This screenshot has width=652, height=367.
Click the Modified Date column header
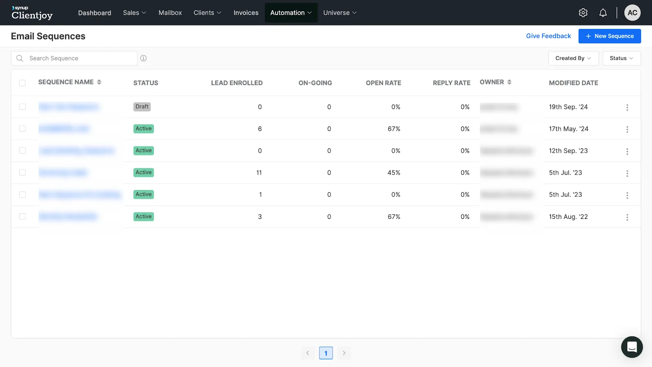(x=573, y=83)
